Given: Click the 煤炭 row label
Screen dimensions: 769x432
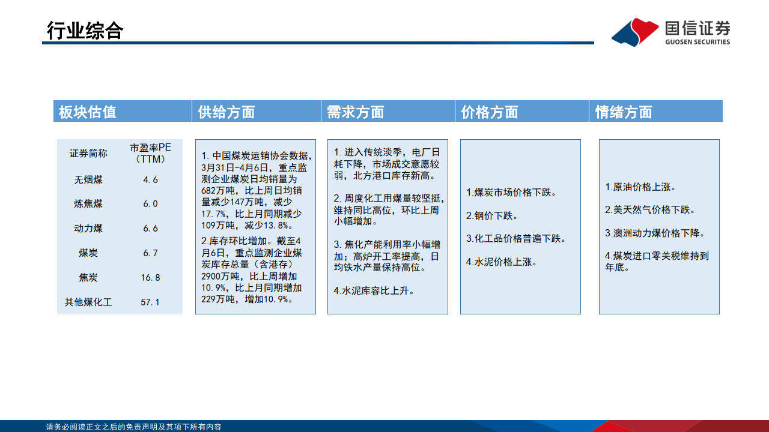Looking at the screenshot, I should click(x=88, y=253).
